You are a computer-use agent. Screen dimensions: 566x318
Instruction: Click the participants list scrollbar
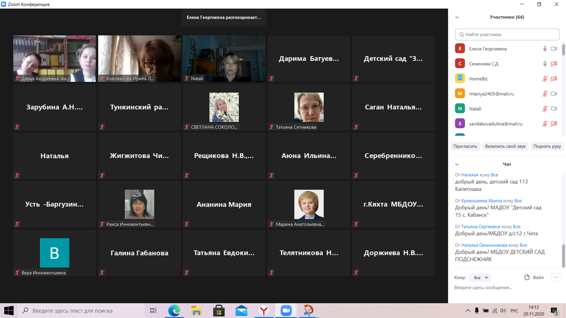563,88
